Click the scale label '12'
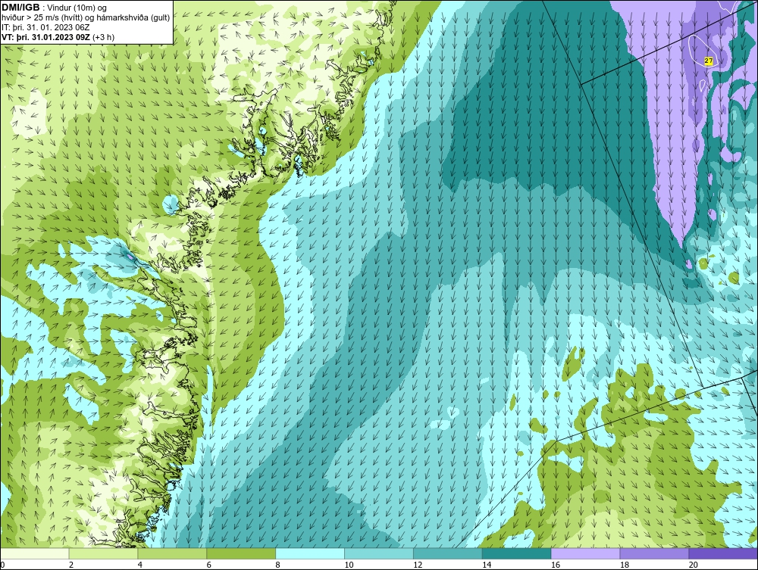Image resolution: width=758 pixels, height=570 pixels. coord(418,565)
